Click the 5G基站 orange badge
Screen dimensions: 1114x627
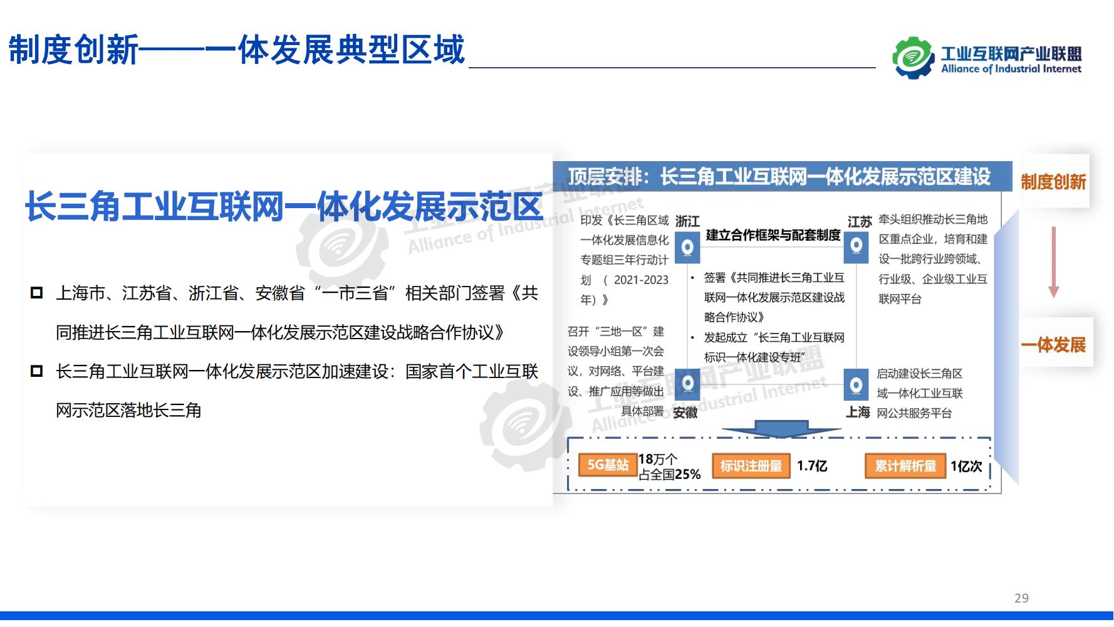coord(608,465)
